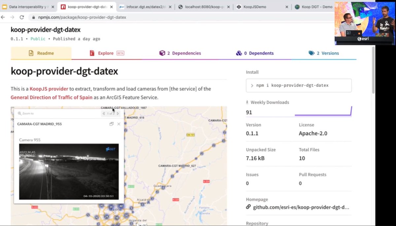The width and height of the screenshot is (396, 226).
Task: Click the browser forward arrow
Action: click(13, 17)
